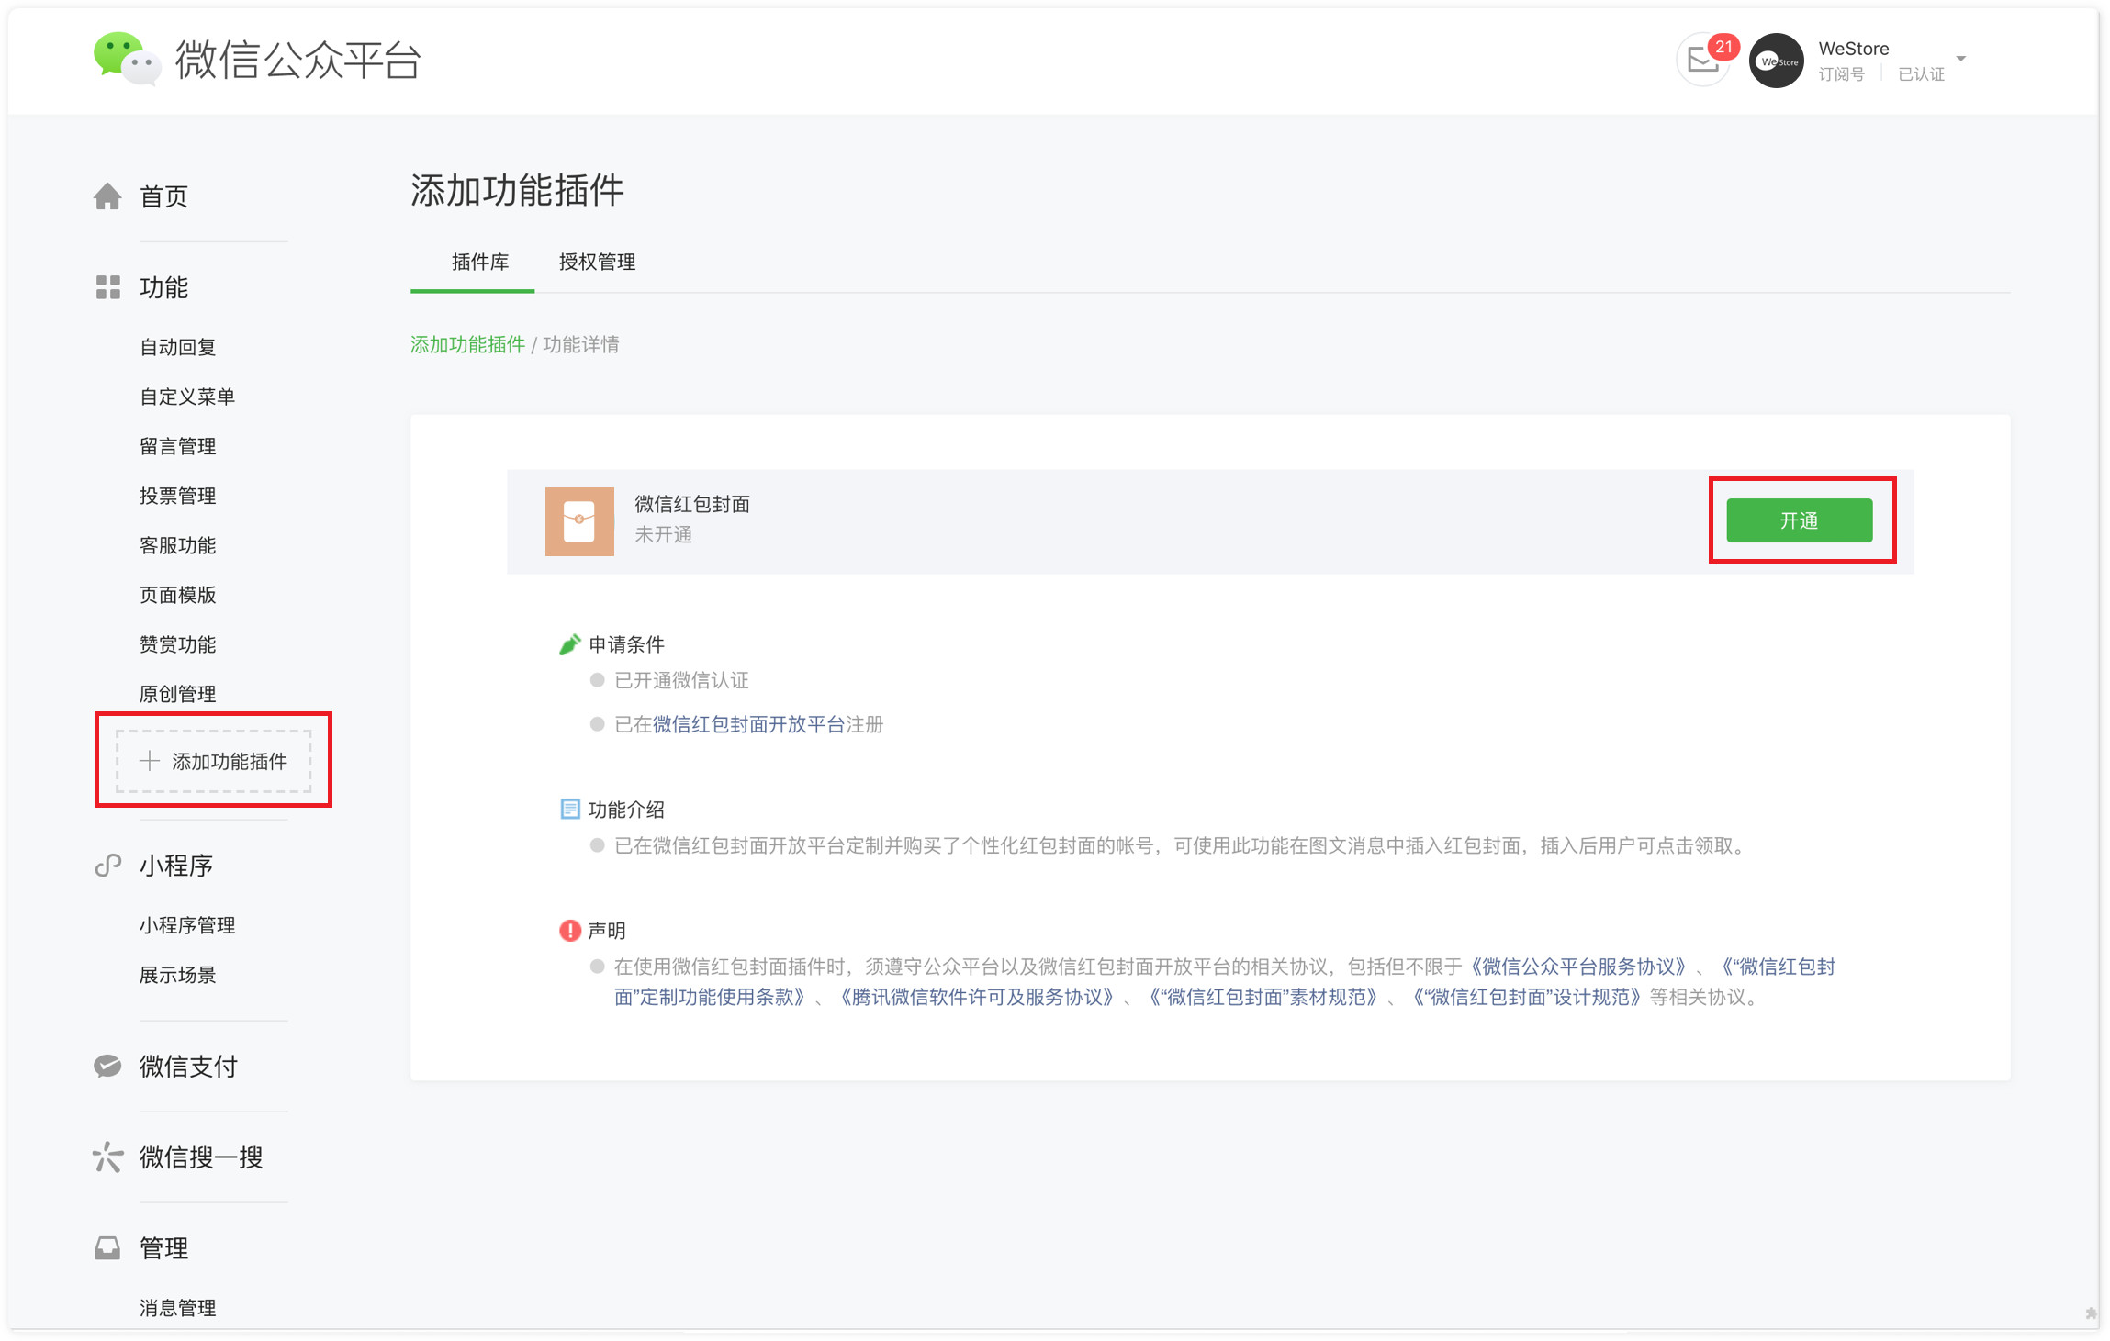Select the 插件库 tab
This screenshot has height=1341, width=2110.
[x=479, y=263]
